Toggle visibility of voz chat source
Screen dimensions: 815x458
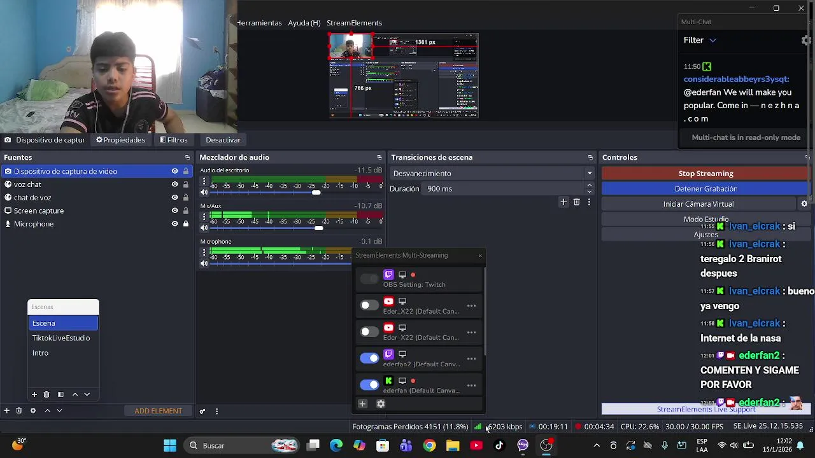coord(174,184)
